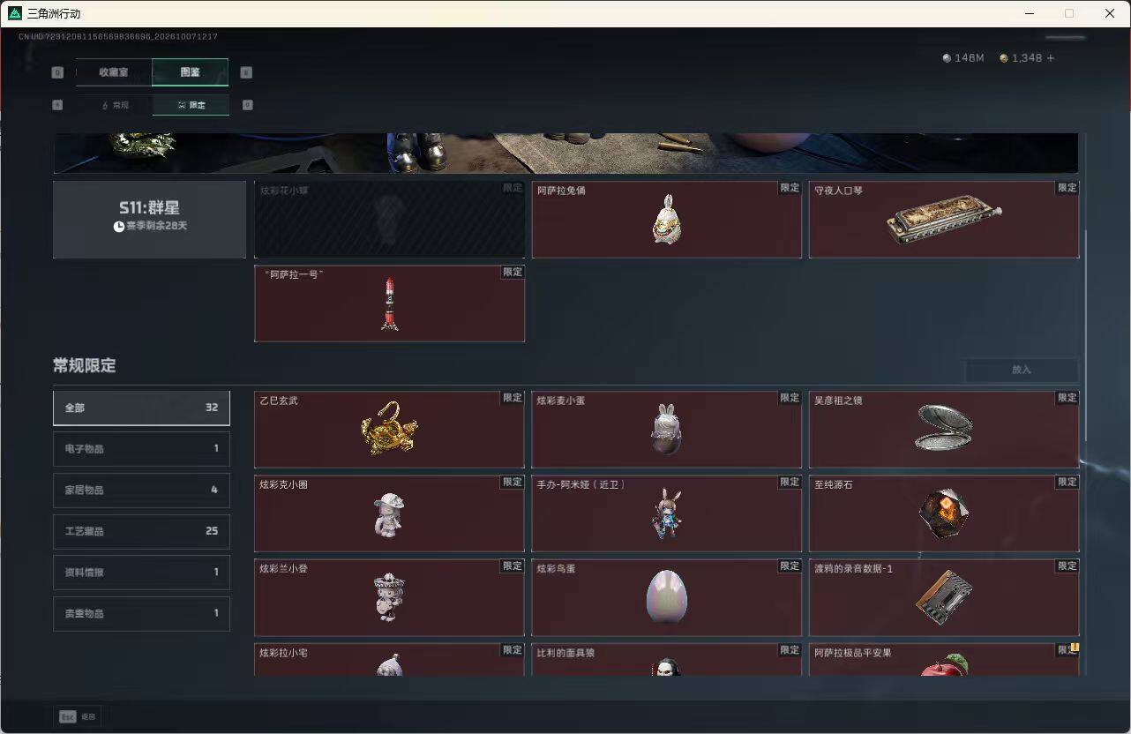Choose the 吴彦祖之镜 mirror icon

click(x=943, y=428)
